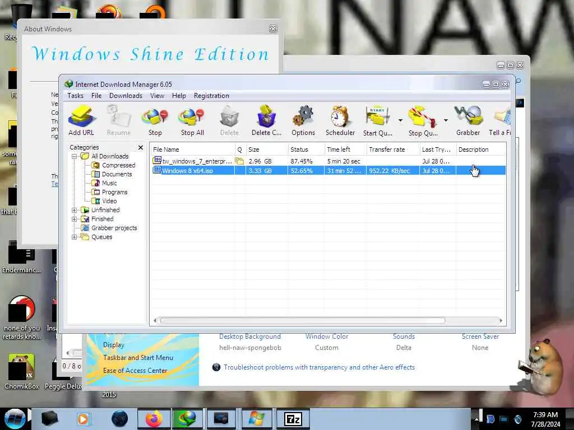The height and width of the screenshot is (430, 574).
Task: Open the Help menu
Action: pyautogui.click(x=179, y=96)
